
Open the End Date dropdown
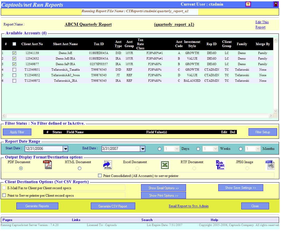[x=142, y=149]
